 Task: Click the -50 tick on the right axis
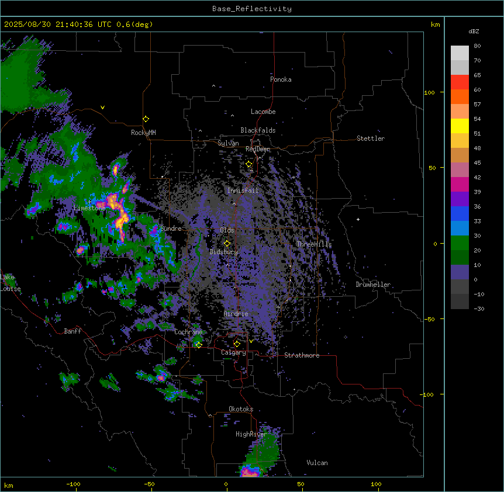coord(429,319)
